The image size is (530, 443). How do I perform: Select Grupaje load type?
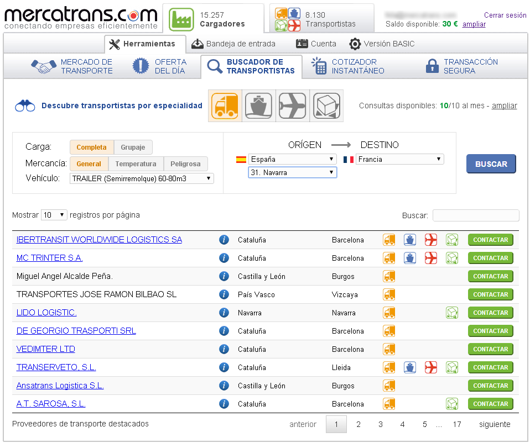click(x=133, y=147)
